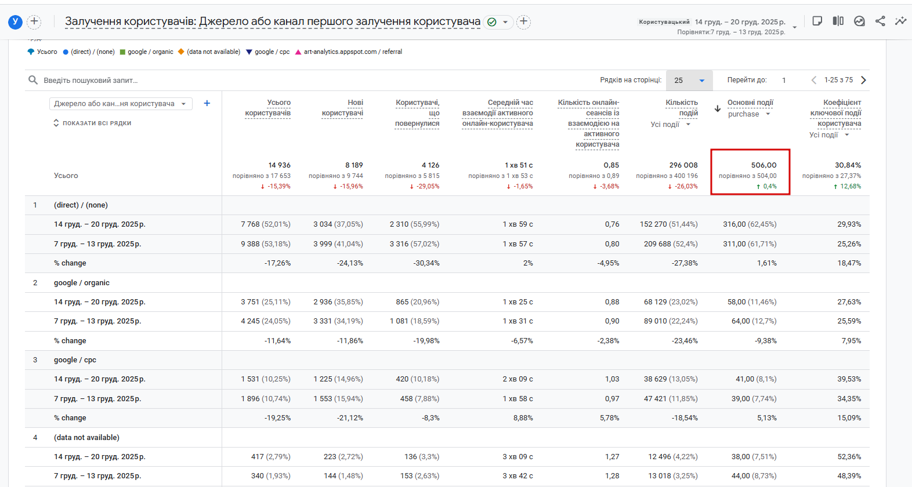
Task: Open the "Усі події" dropdown under Кількість подій
Action: pos(671,124)
